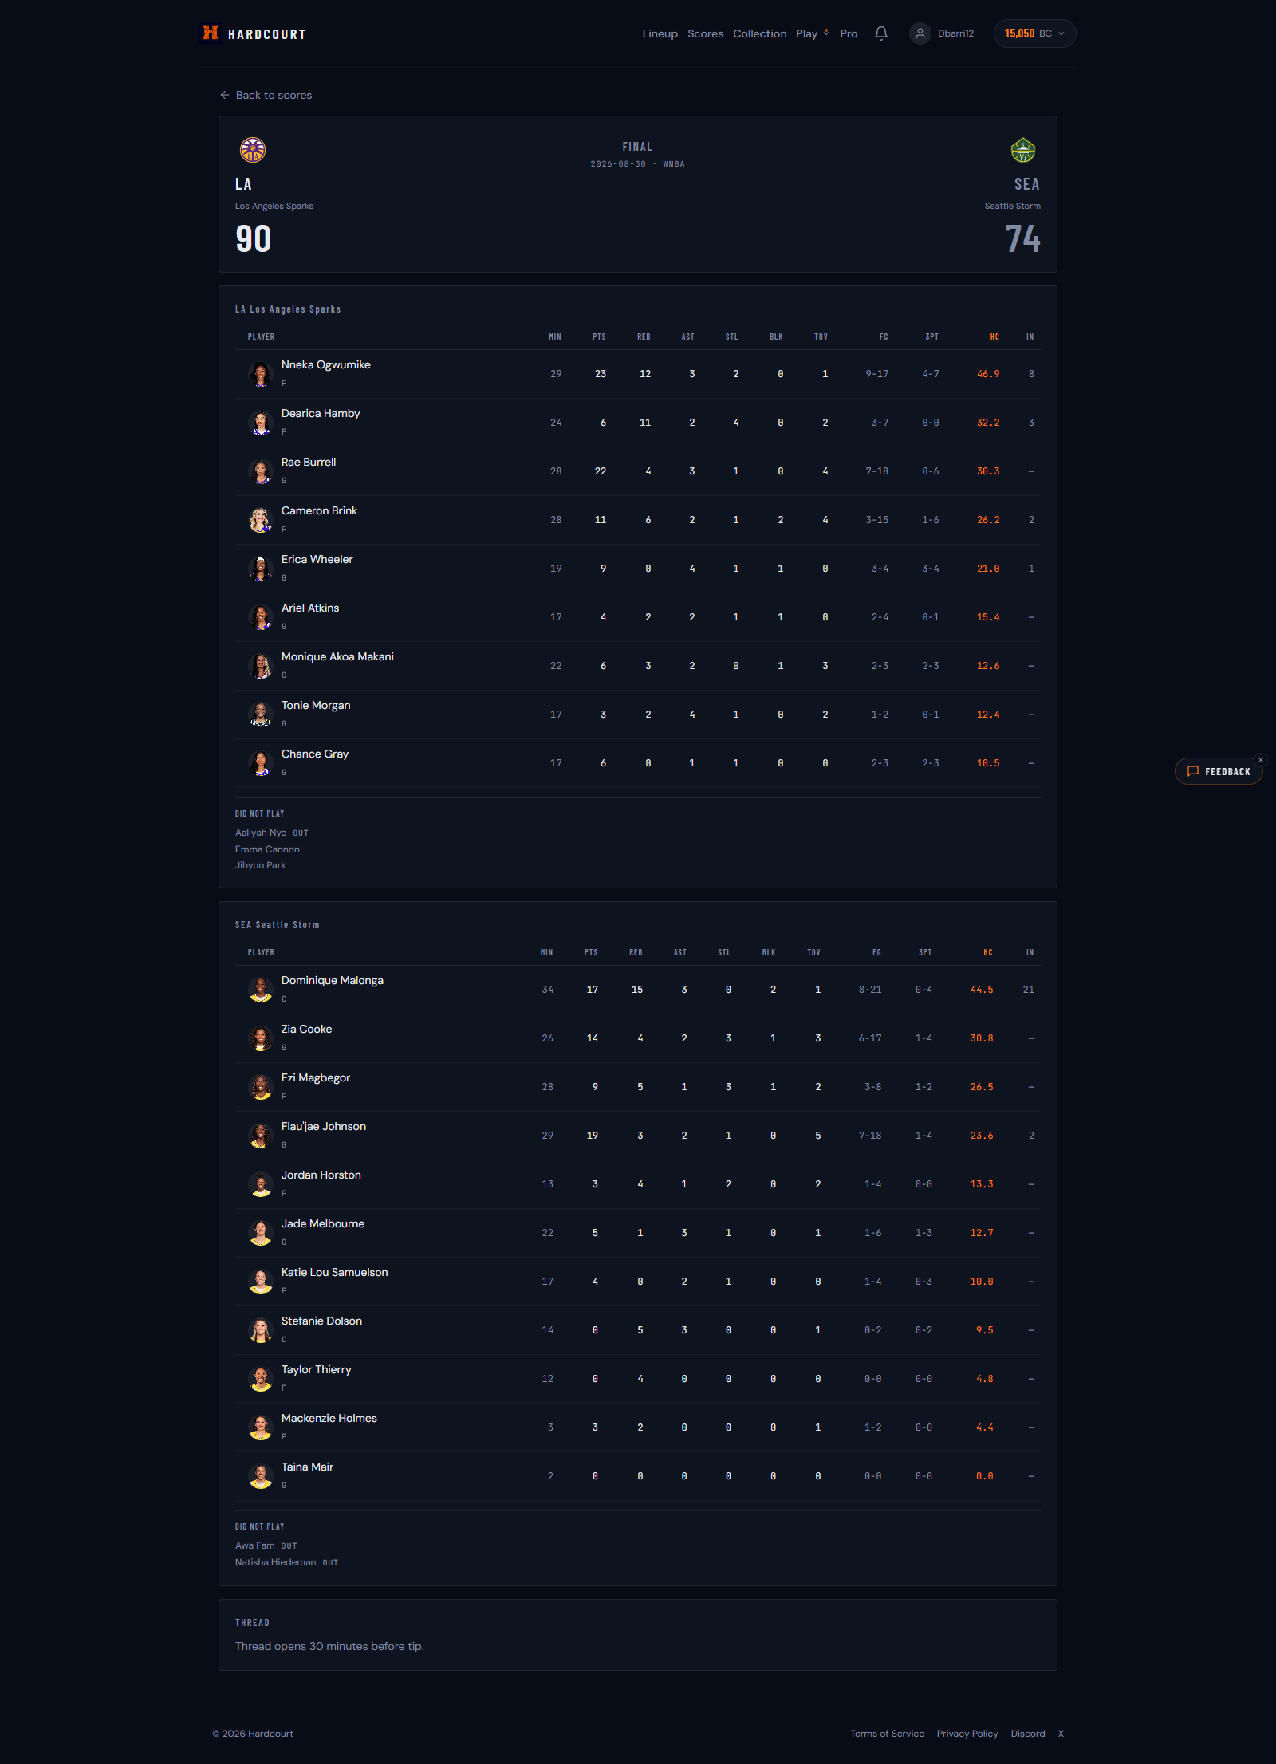Click the LA HC column header
1276x1764 pixels.
[994, 337]
